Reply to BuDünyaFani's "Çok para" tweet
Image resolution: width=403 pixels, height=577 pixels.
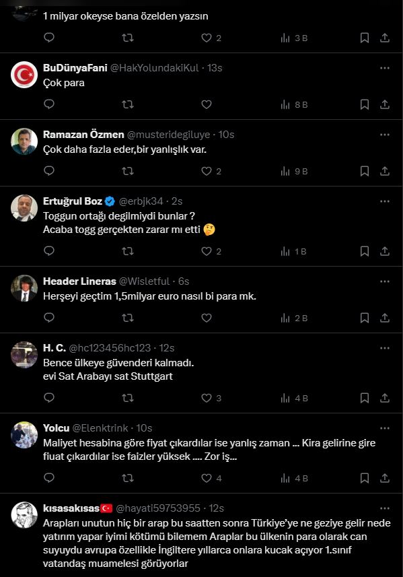click(x=49, y=104)
